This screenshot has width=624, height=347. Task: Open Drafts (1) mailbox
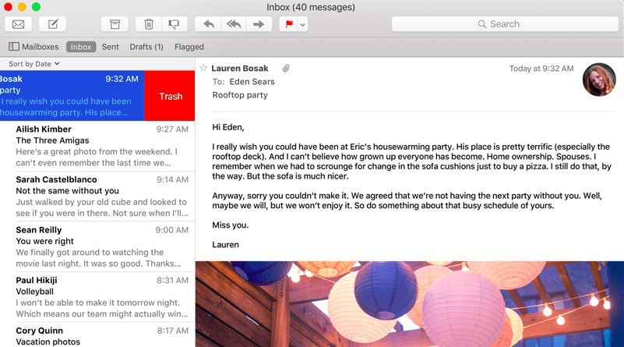[x=146, y=47]
